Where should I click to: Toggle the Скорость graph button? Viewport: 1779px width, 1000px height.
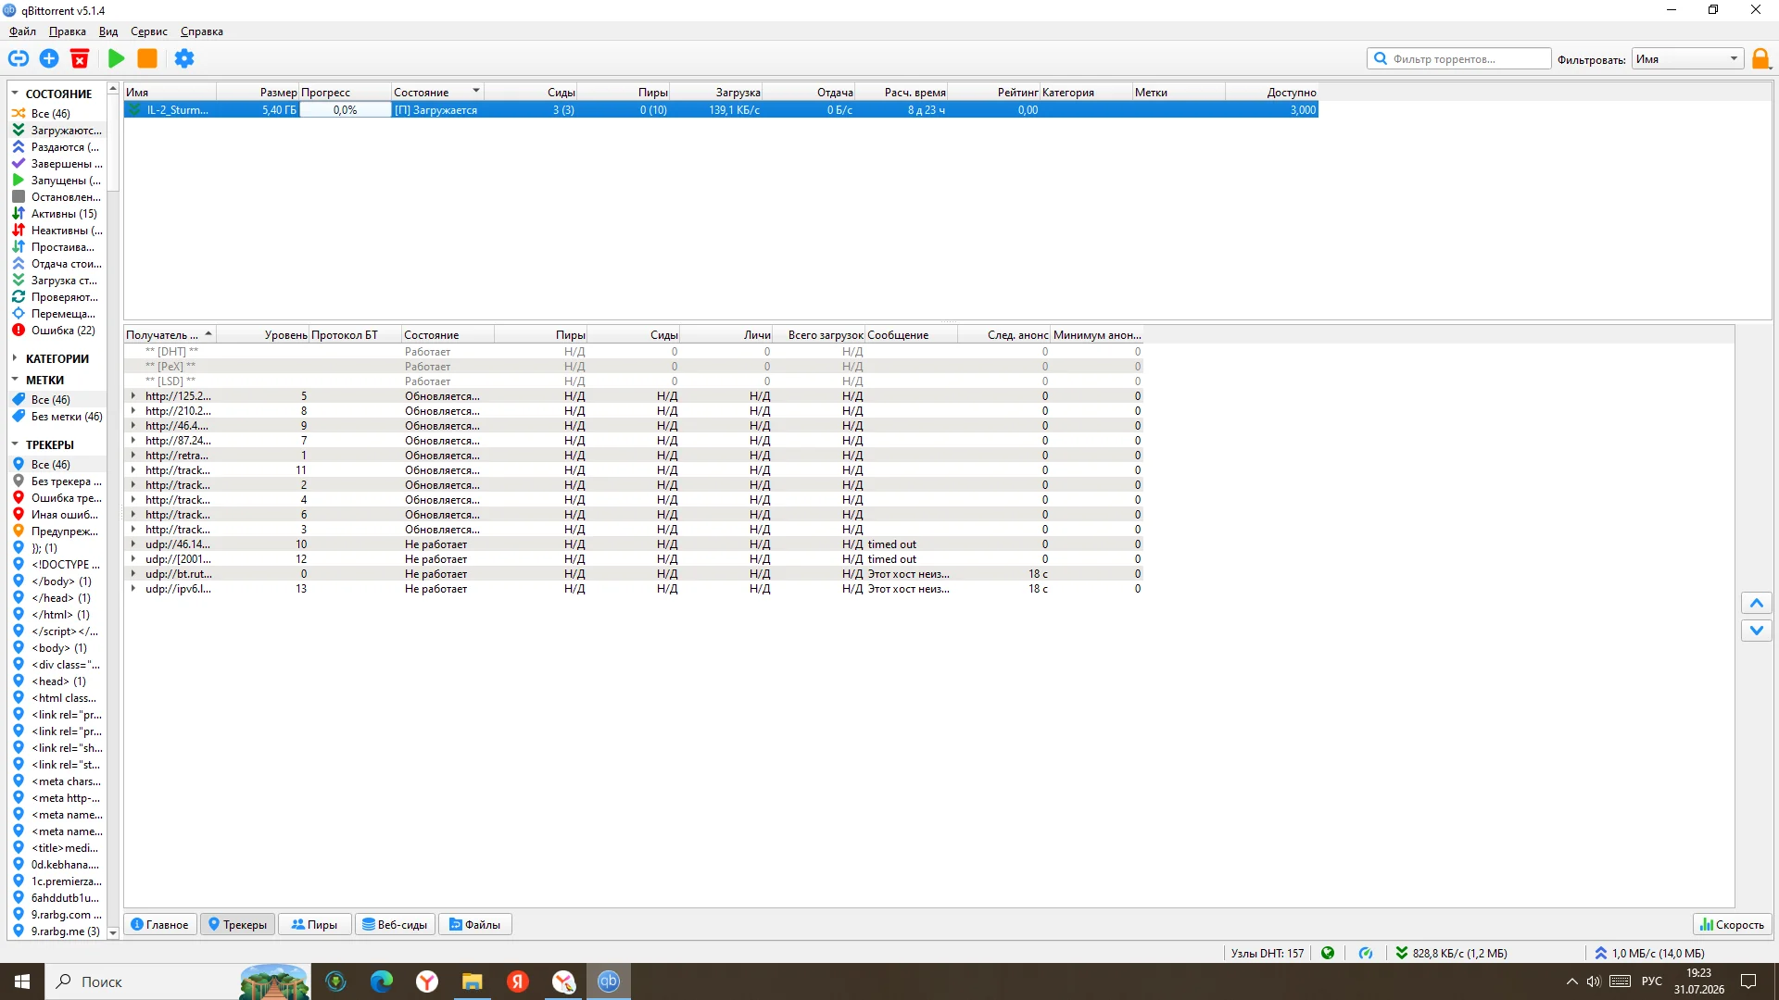(x=1732, y=925)
